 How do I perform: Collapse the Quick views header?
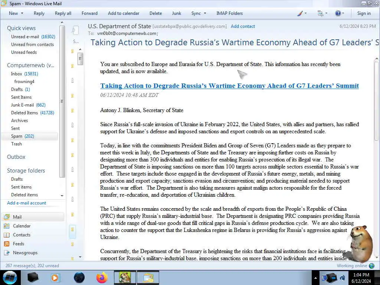pyautogui.click(x=21, y=28)
